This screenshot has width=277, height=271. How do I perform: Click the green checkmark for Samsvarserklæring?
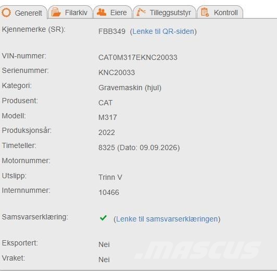point(103,218)
